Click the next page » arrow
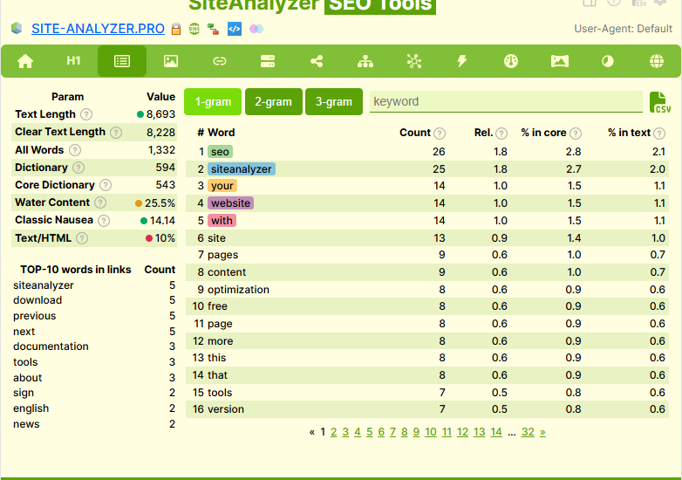 tap(542, 432)
